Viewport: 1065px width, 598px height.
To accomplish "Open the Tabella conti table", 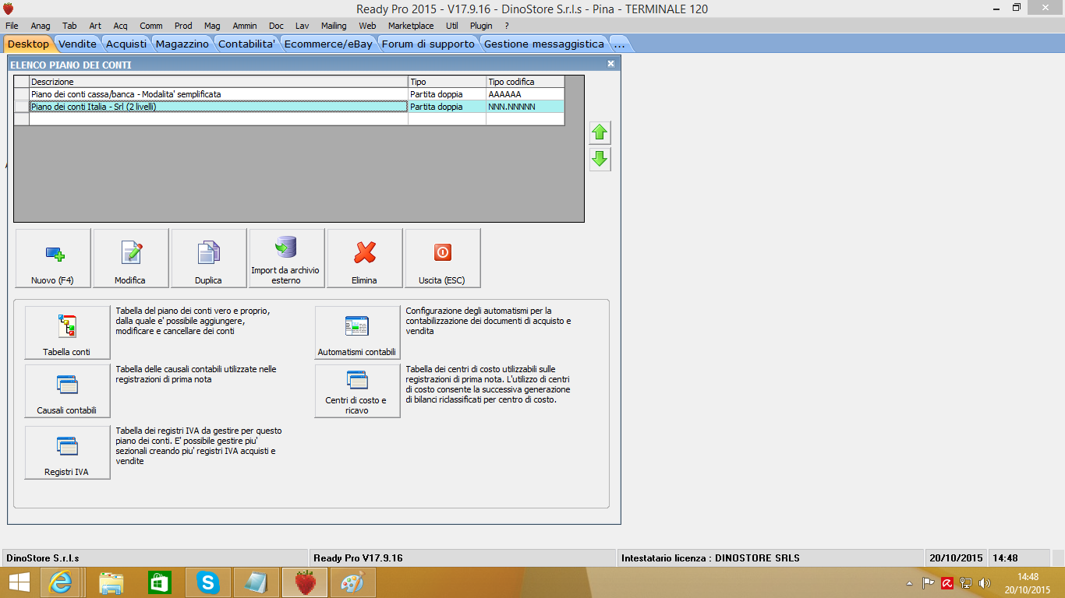I will (x=67, y=332).
